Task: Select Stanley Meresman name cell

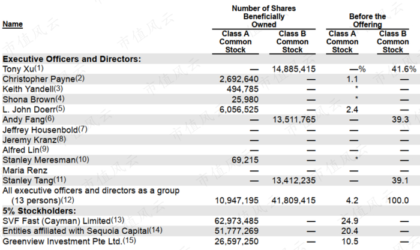Action: click(46, 160)
